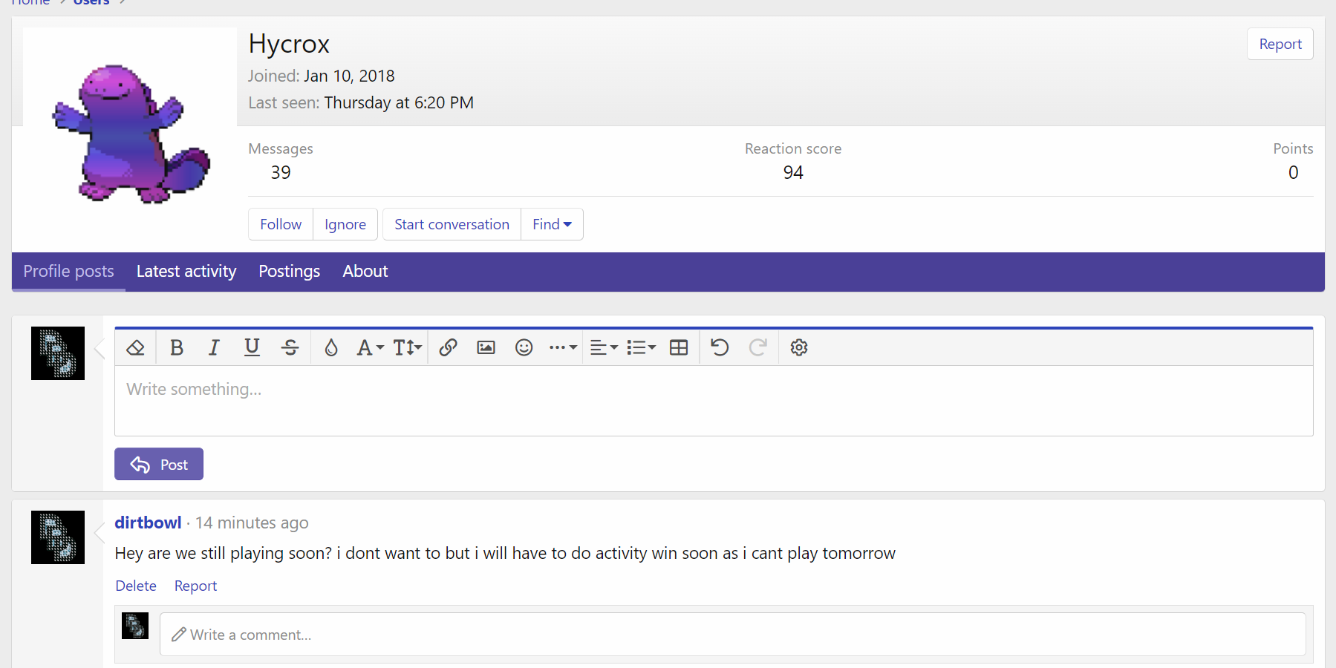The width and height of the screenshot is (1336, 668).
Task: Delete dirtbowl's profile post
Action: coord(136,586)
